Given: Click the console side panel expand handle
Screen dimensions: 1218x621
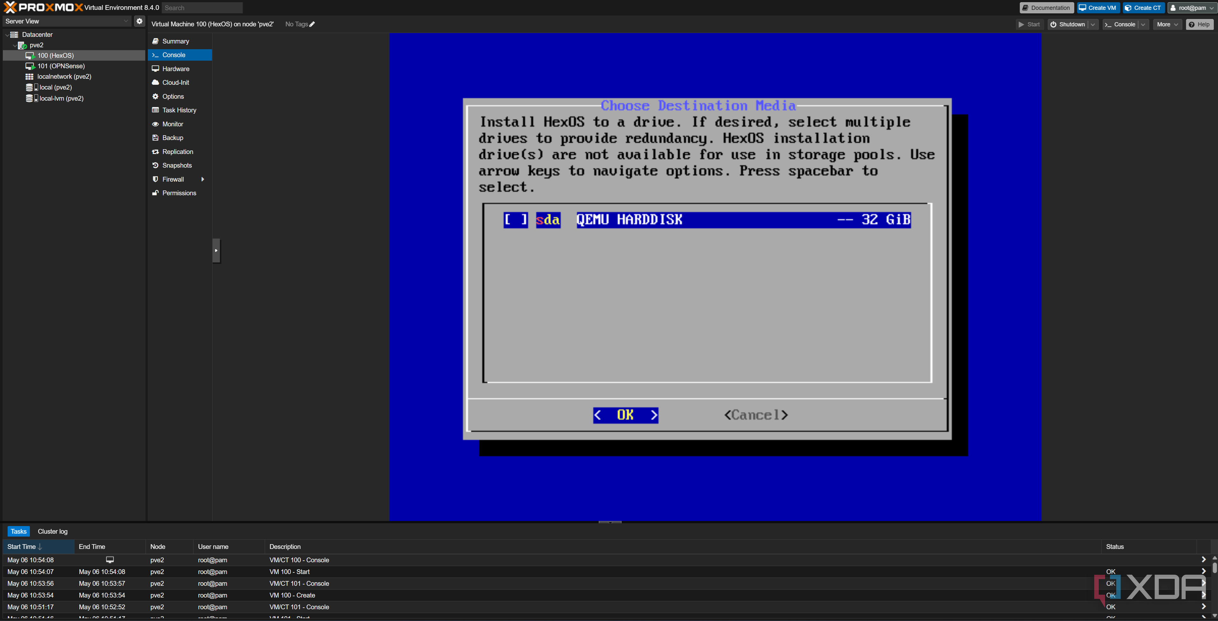Looking at the screenshot, I should coord(216,251).
